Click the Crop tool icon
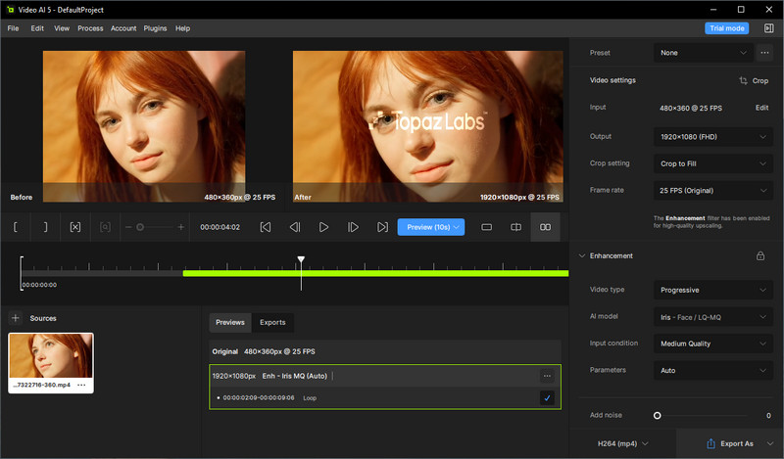Screen dimensions: 784x459 [x=744, y=80]
